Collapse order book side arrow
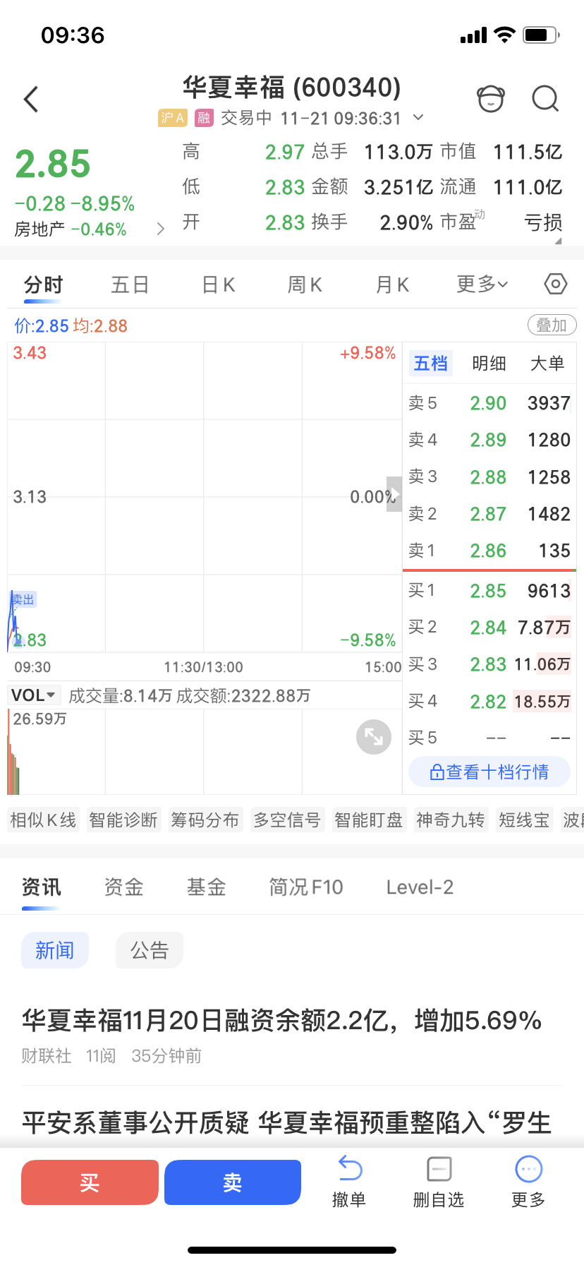Viewport: 584px width, 1265px height. 394,494
